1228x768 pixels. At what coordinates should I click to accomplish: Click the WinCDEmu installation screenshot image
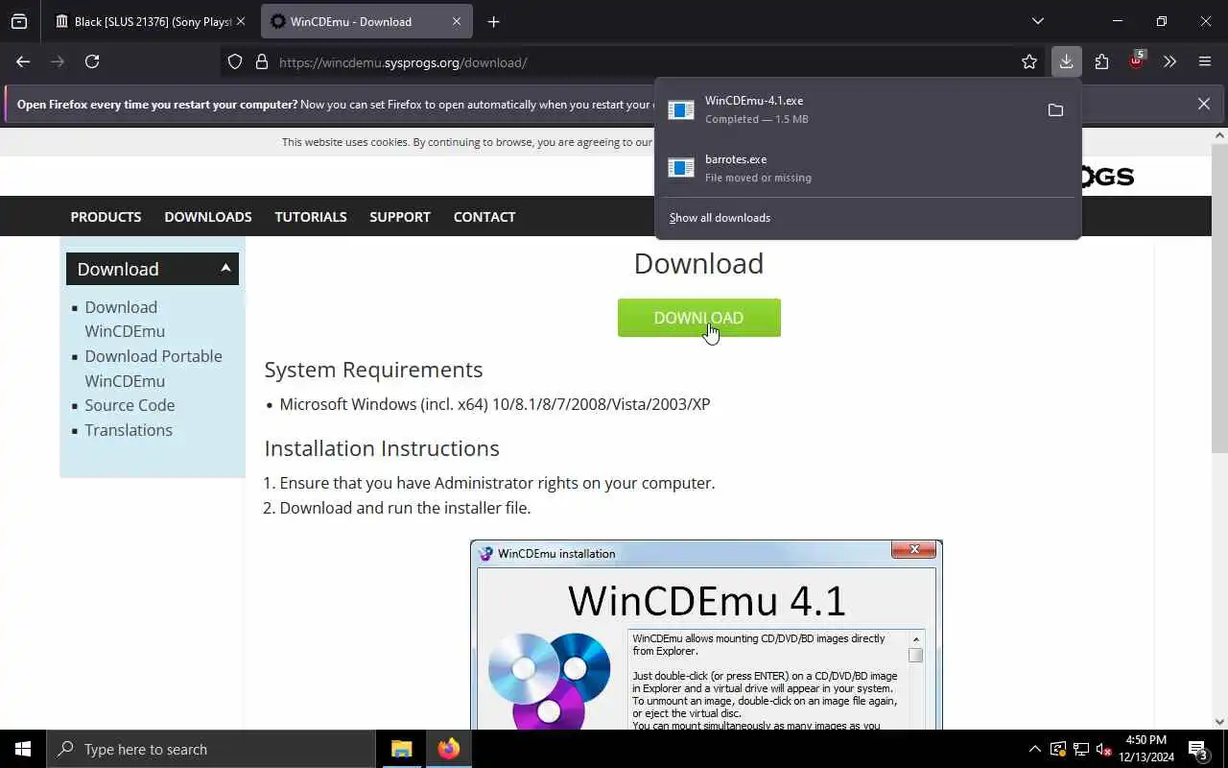point(706,635)
